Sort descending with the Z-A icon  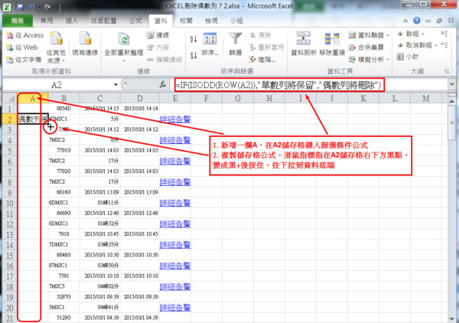(194, 55)
